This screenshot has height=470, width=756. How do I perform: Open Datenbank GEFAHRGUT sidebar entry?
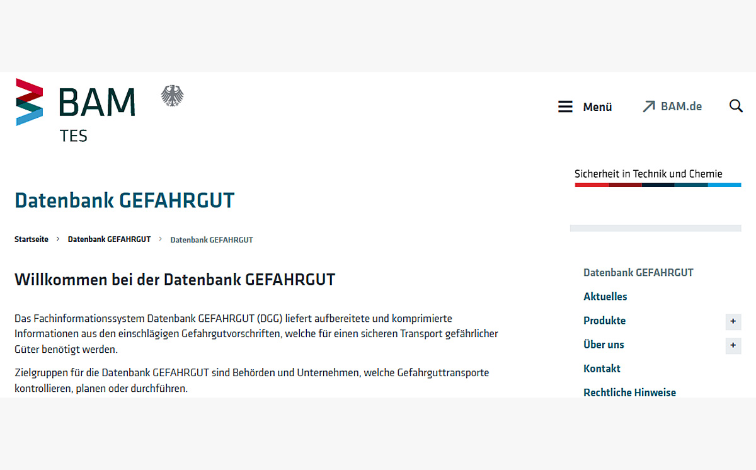pyautogui.click(x=638, y=273)
